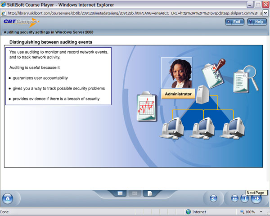Click the Home button in bottom-left corner
This screenshot has width=270, height=216.
(x=8, y=198)
